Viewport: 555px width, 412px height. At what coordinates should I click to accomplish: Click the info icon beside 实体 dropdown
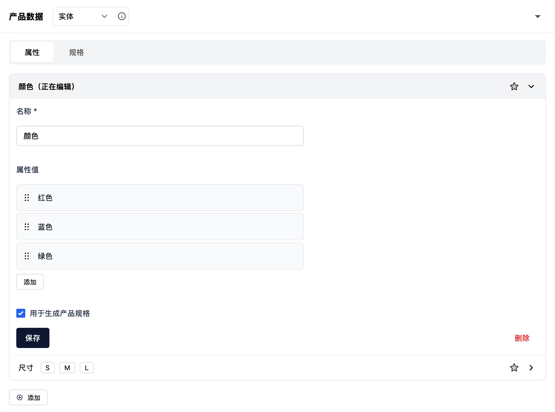coord(122,16)
